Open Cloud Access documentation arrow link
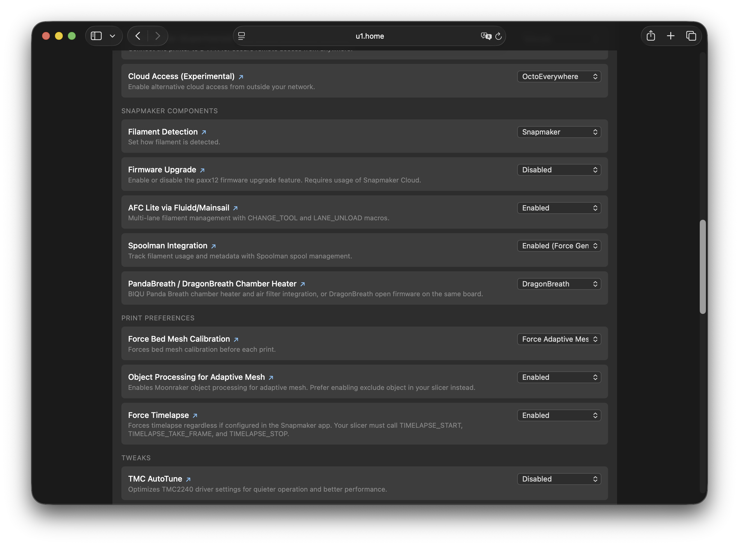The height and width of the screenshot is (546, 739). [241, 77]
